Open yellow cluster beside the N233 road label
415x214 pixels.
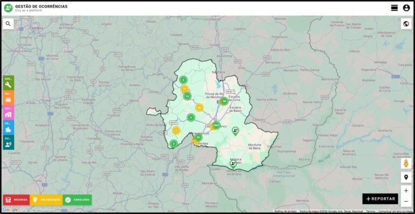[x=176, y=130]
